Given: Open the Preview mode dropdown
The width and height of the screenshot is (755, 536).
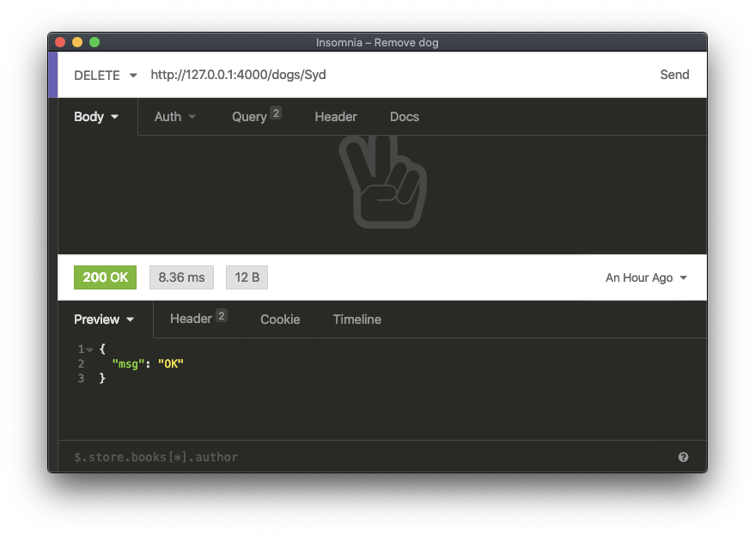Looking at the screenshot, I should [x=104, y=320].
